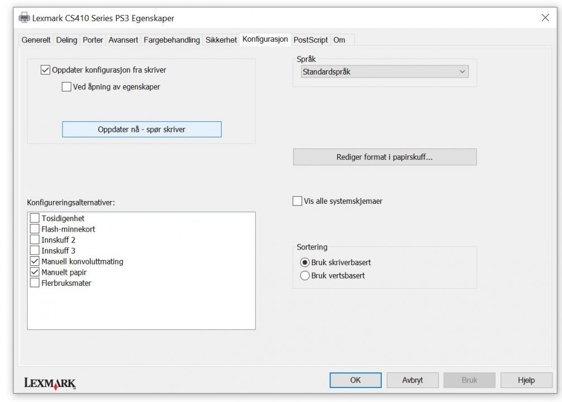The image size is (562, 402).
Task: Open the Språk dropdown
Action: point(385,71)
